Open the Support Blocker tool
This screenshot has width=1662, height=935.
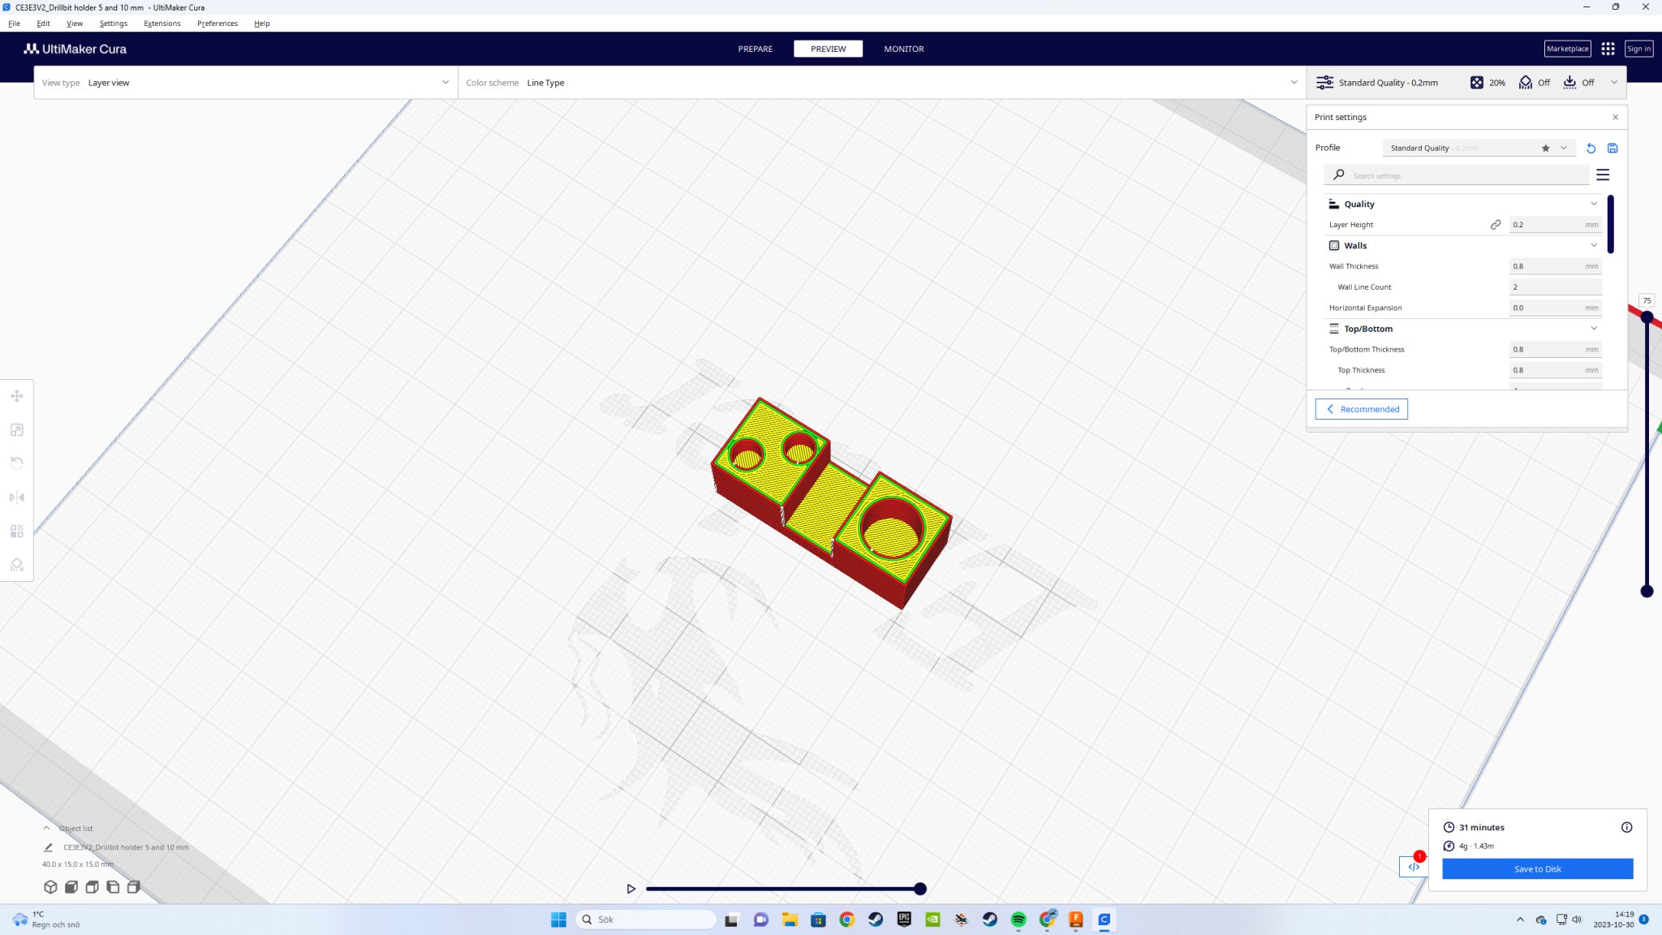17,565
